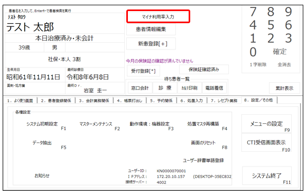Click 全消去 to clear all input

[284, 65]
